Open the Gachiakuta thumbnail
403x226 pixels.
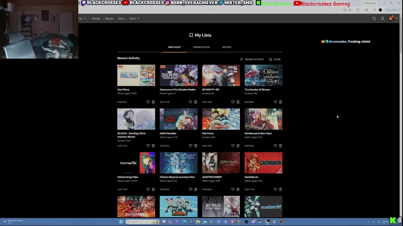click(x=264, y=163)
